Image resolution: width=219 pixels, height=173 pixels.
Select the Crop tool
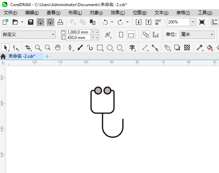click(28, 47)
